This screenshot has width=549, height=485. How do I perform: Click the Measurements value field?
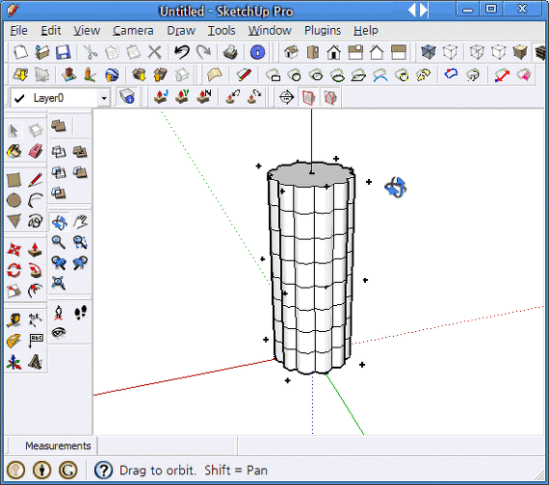point(167,446)
